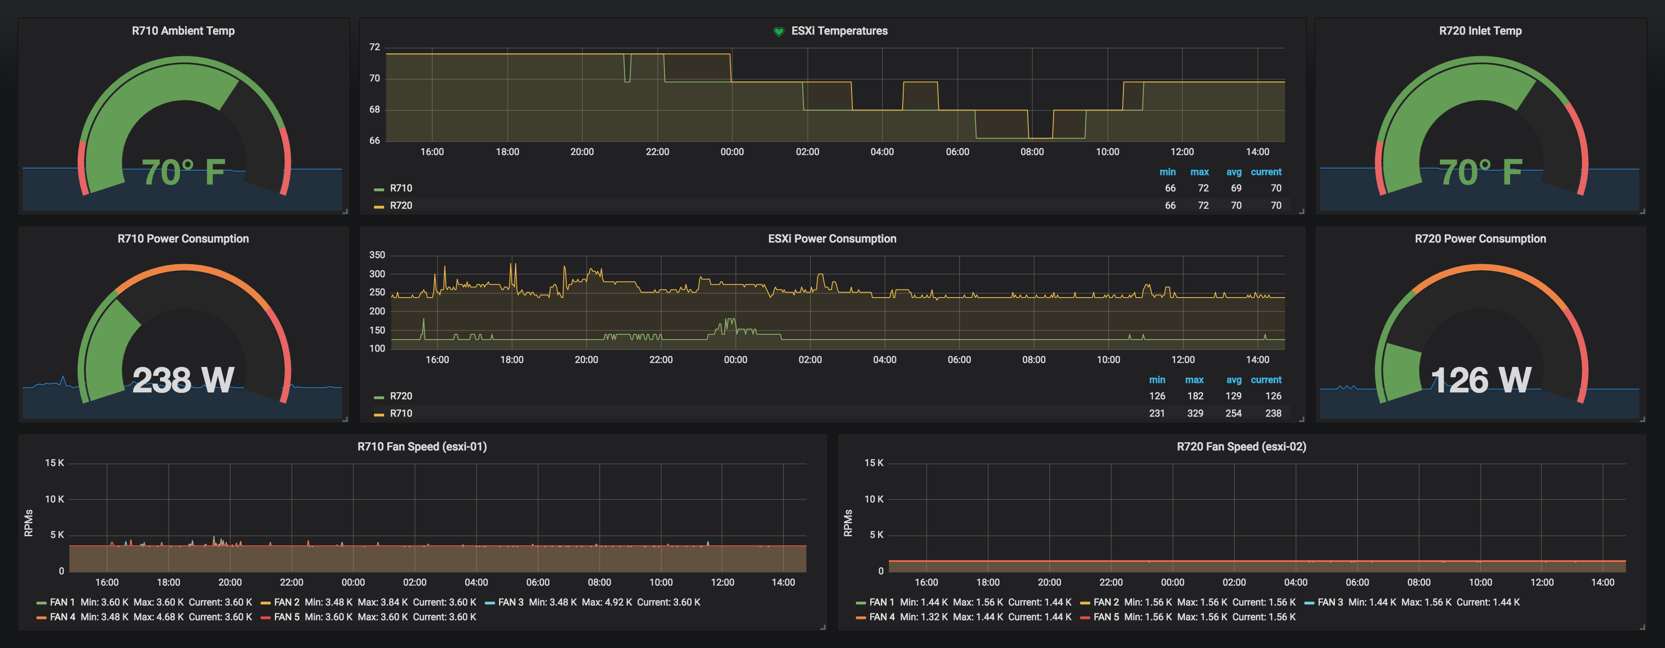The height and width of the screenshot is (648, 1665).
Task: Click the R710 Fan Speed (esxi-01) panel title
Action: point(423,446)
